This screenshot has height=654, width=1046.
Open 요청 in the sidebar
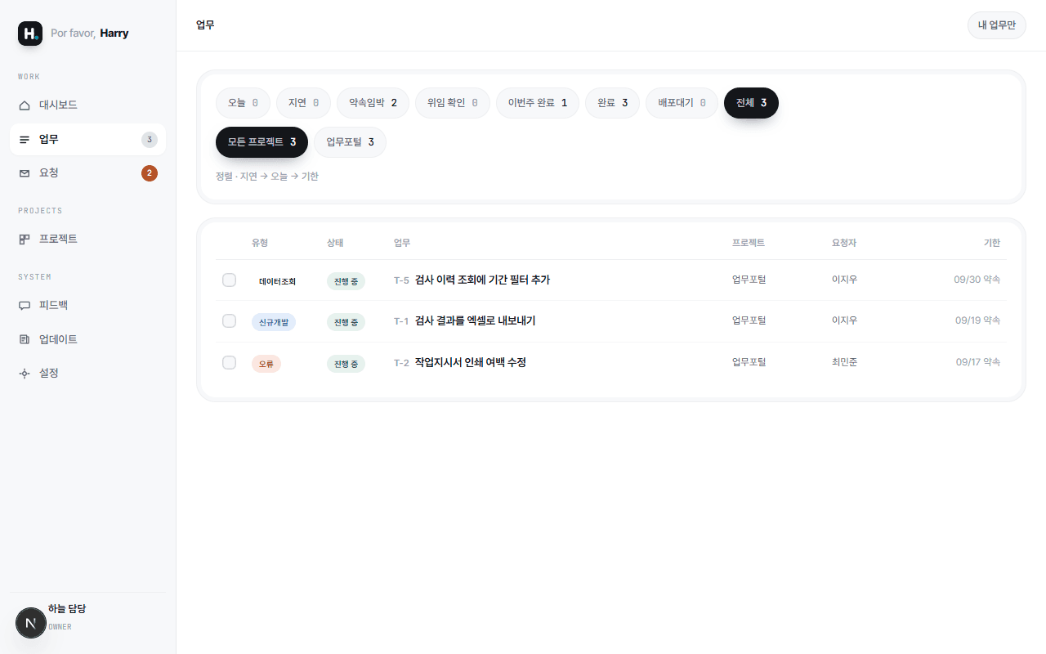coord(87,173)
